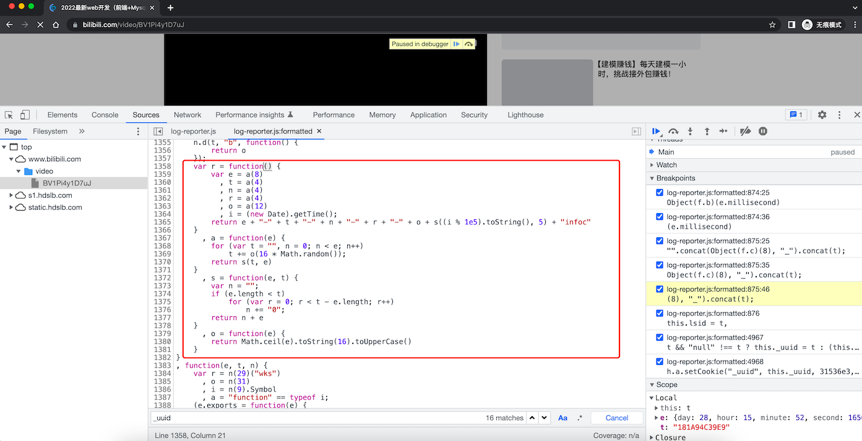Collapse the top frame tree node
Screen dimensions: 862x441
click(x=4, y=147)
